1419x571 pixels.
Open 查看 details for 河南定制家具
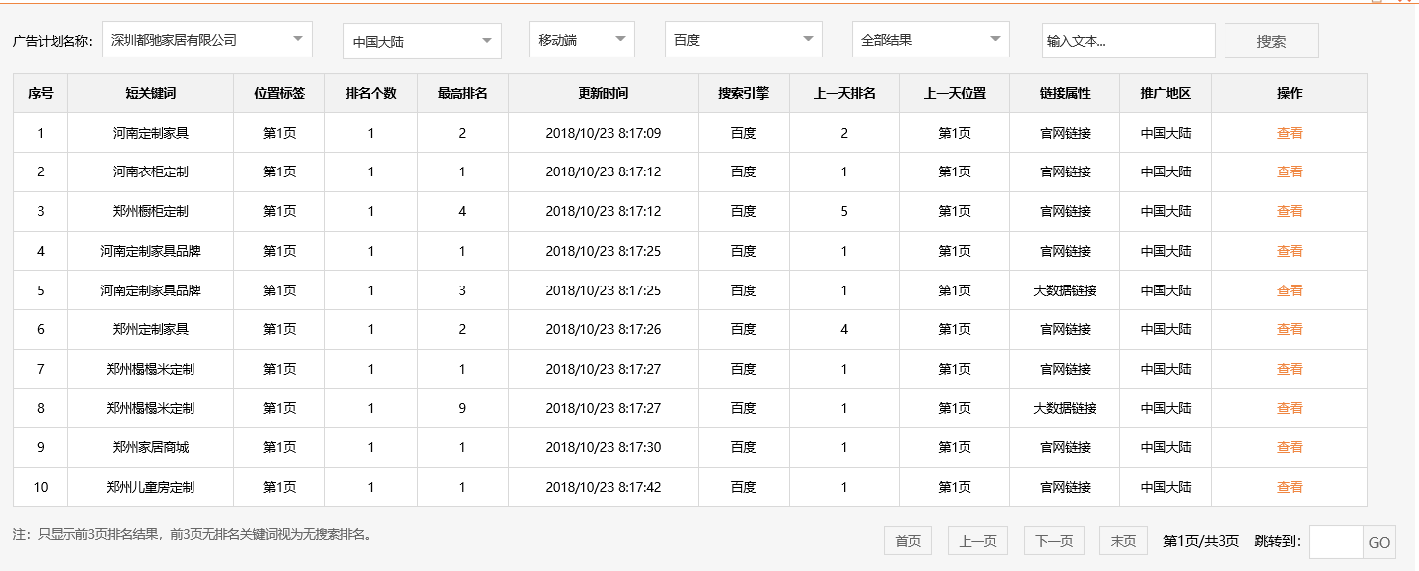pyautogui.click(x=1290, y=131)
